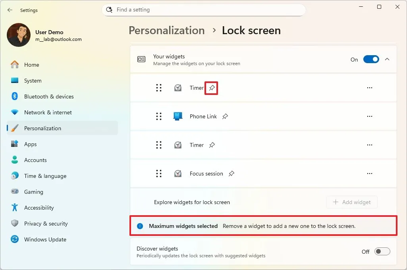This screenshot has height=270, width=407.
Task: Click the drag handle beside Focus session
Action: [x=159, y=174]
